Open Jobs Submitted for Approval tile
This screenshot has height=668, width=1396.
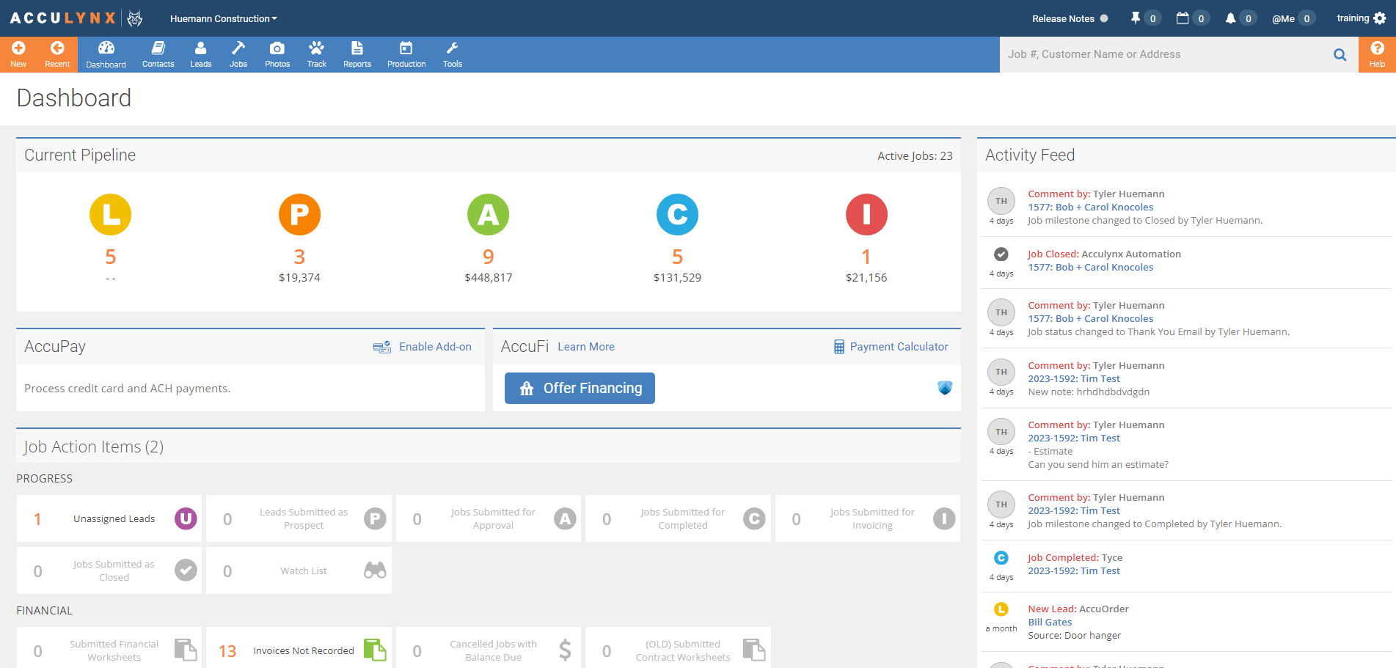point(489,518)
